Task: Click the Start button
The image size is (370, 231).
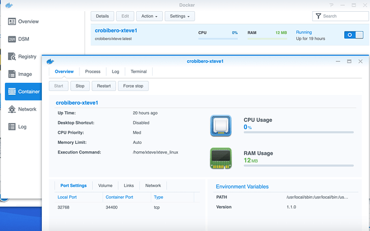Action: [x=58, y=86]
